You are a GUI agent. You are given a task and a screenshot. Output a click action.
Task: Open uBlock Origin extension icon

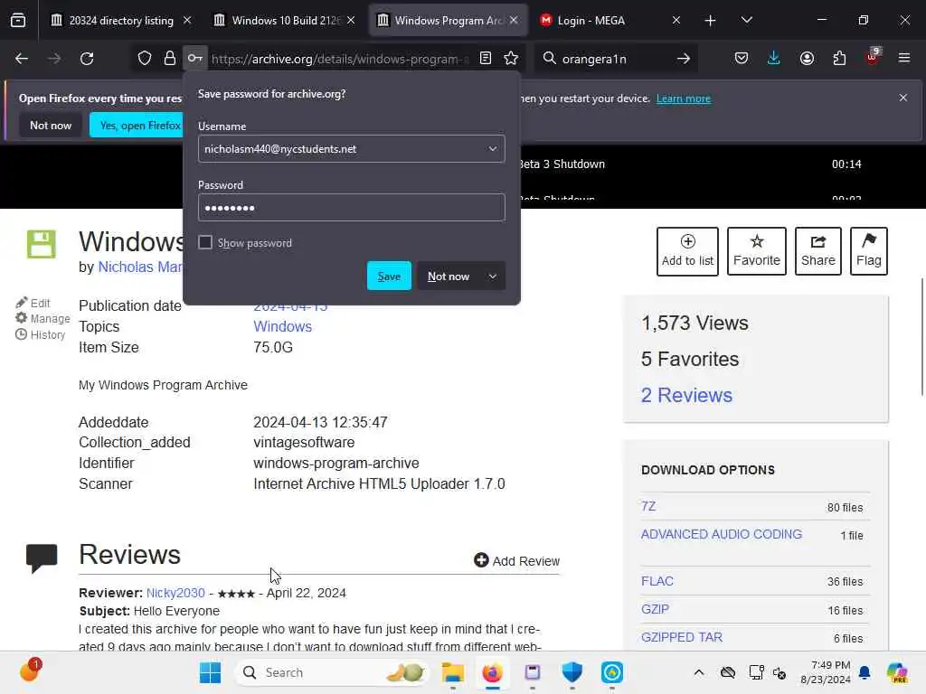click(872, 57)
